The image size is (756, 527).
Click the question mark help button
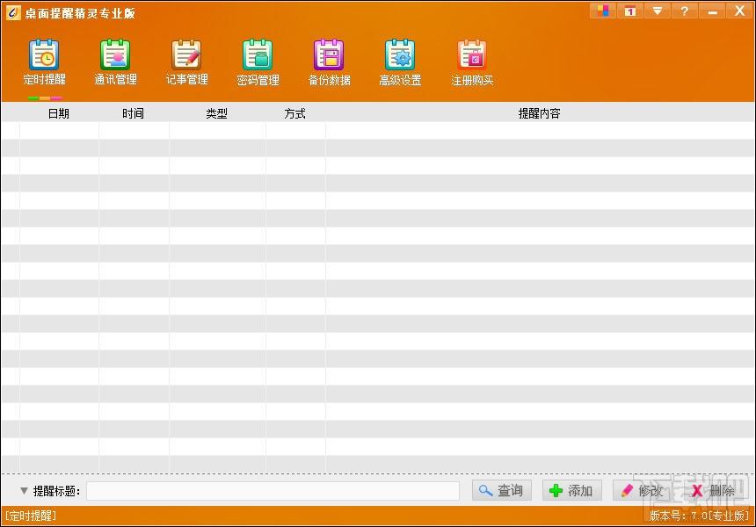[684, 11]
